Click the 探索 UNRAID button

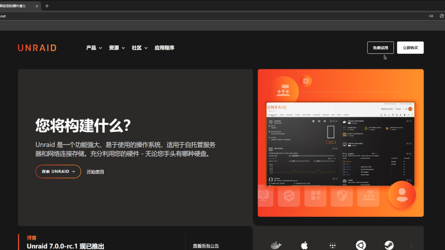click(58, 171)
